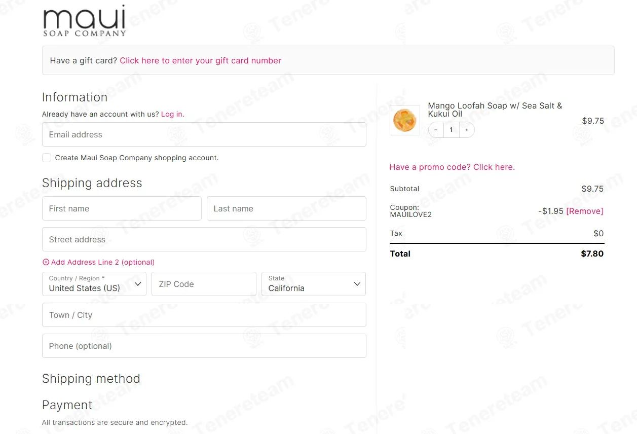The image size is (637, 434).
Task: Remove the MAUILOVE2 coupon
Action: [x=585, y=211]
